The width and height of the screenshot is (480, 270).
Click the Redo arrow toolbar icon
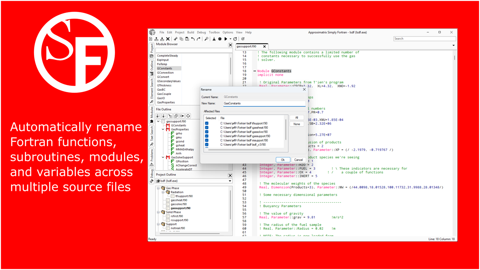click(198, 39)
